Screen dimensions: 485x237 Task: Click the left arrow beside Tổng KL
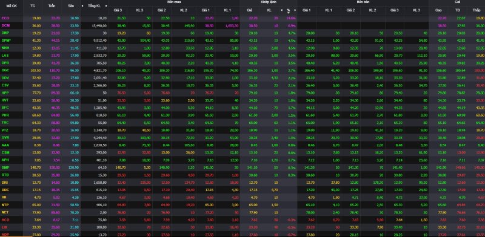[82, 6]
